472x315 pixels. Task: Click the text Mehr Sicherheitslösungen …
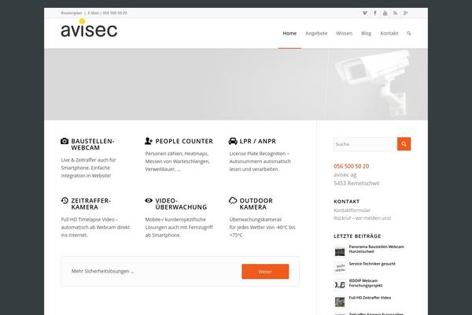point(102,271)
